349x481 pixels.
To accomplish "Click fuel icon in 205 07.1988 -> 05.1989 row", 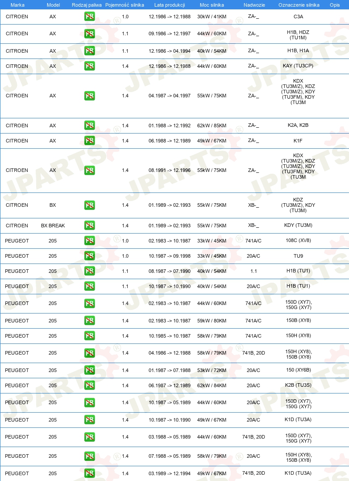I will pyautogui.click(x=89, y=456).
